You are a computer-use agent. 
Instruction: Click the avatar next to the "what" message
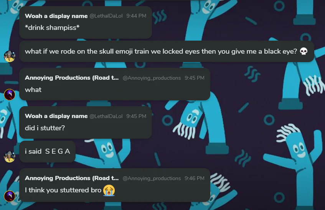tap(9, 94)
